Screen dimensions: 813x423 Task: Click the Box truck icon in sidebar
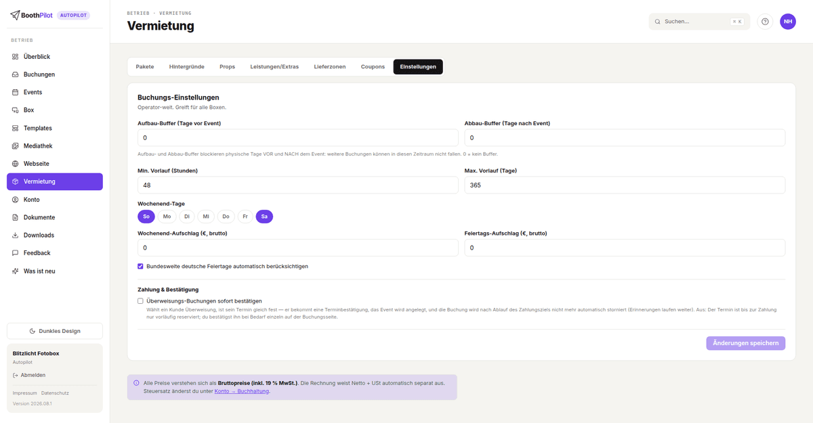click(x=16, y=110)
